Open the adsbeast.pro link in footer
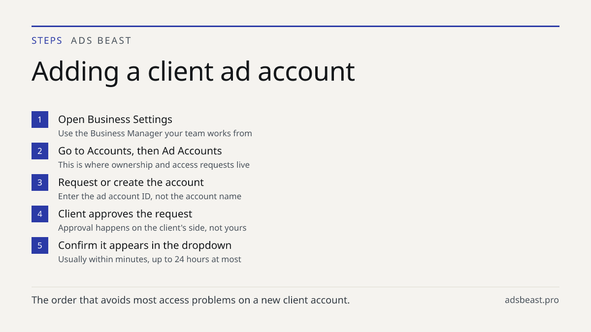Viewport: 591px width, 332px height. click(532, 300)
